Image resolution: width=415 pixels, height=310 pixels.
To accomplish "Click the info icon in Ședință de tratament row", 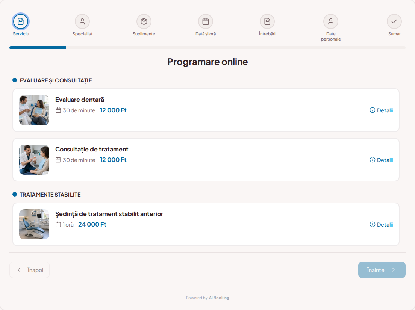I will pos(373,224).
